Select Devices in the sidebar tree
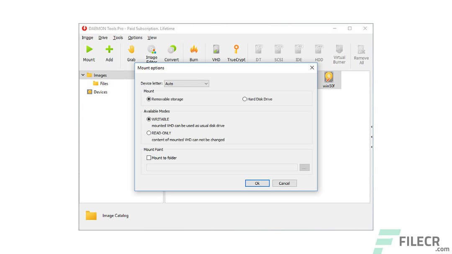Image resolution: width=452 pixels, height=254 pixels. [x=100, y=92]
